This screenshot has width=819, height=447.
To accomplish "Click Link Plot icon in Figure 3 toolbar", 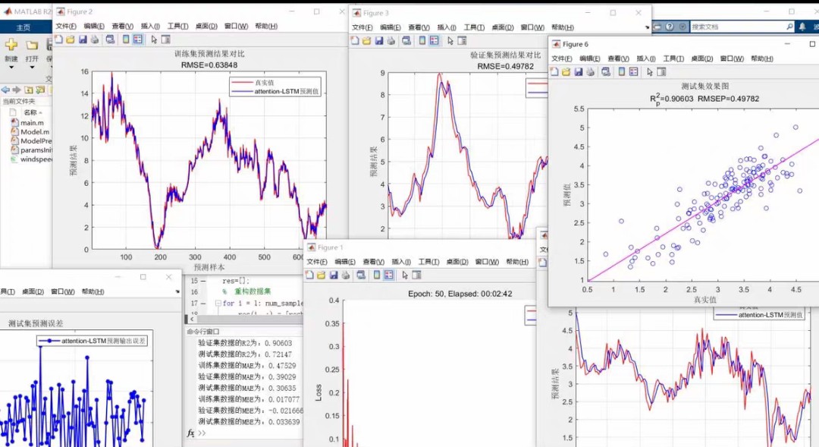I will point(406,41).
